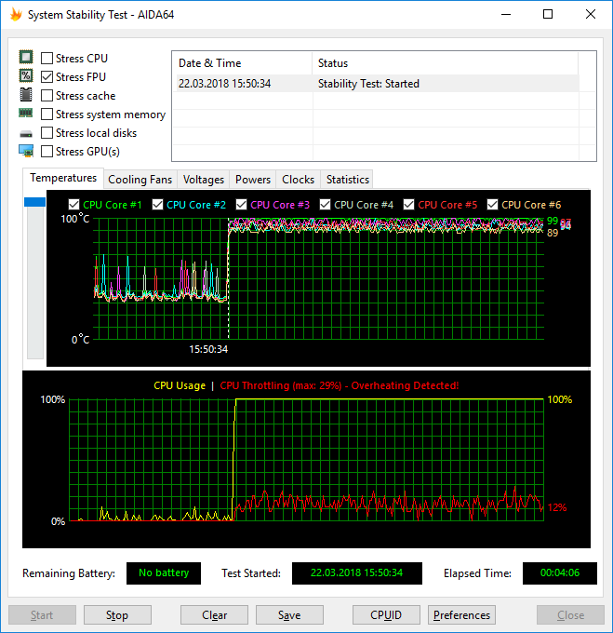
Task: Click the CPU chip icon beside Stress CPU
Action: pyautogui.click(x=26, y=57)
